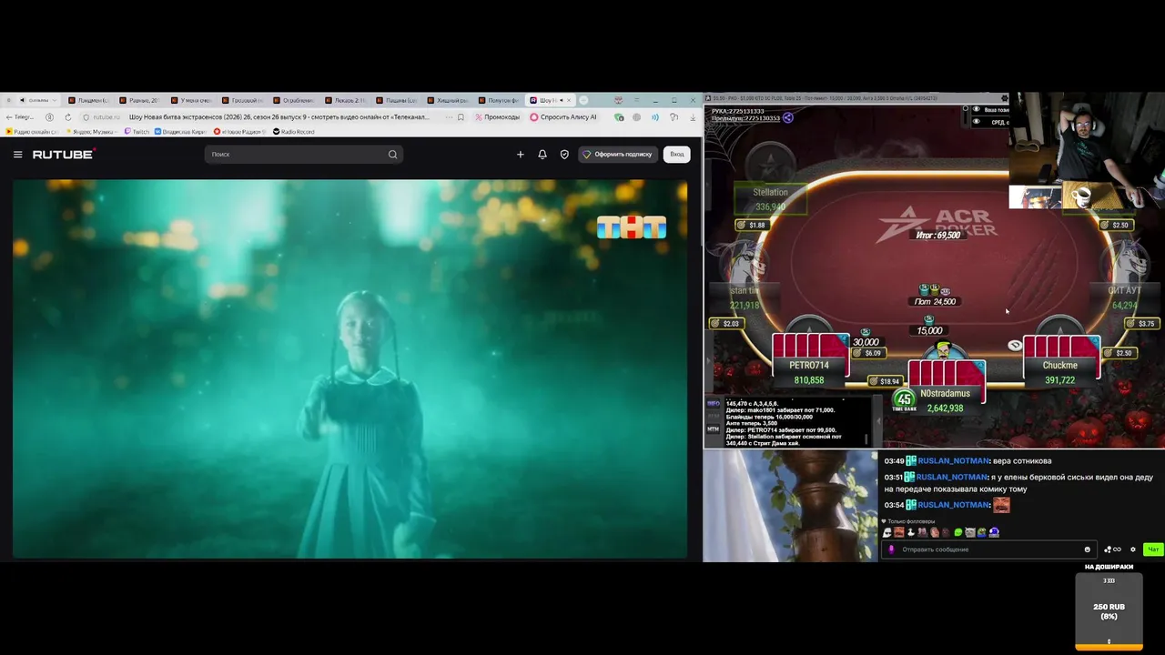Click the browser back arrow

(9, 117)
